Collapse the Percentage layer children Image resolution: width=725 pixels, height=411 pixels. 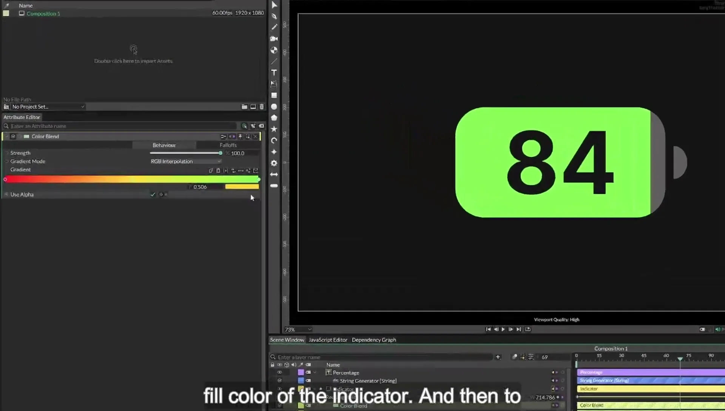pos(315,372)
